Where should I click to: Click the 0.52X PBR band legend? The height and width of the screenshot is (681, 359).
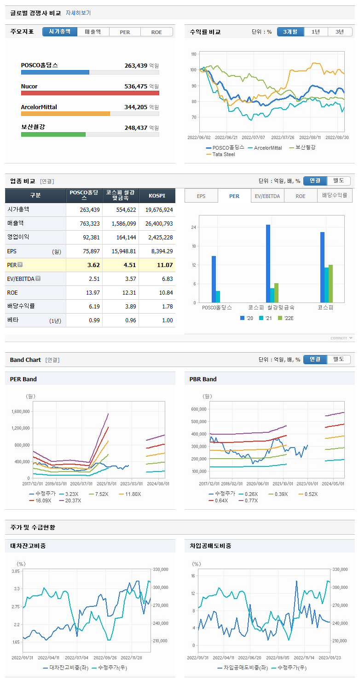(x=307, y=494)
